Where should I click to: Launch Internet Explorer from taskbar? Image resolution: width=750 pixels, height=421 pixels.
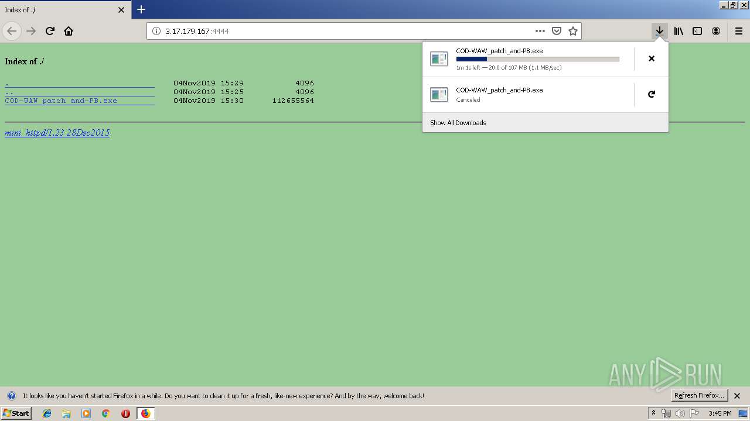[x=47, y=413]
